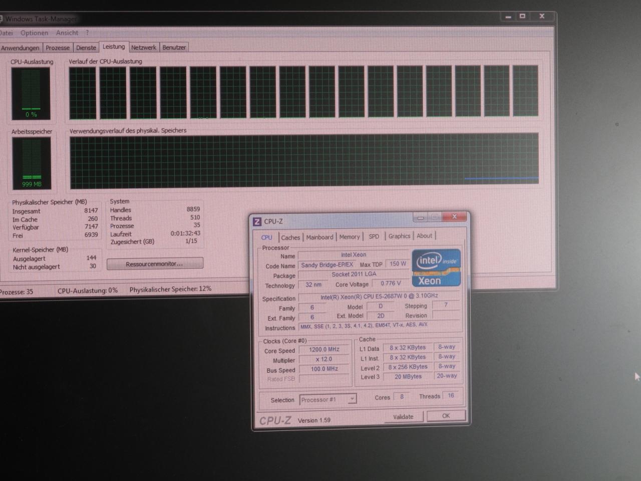The image size is (641, 481).
Task: Click the OK button in CPU-Z
Action: [446, 416]
